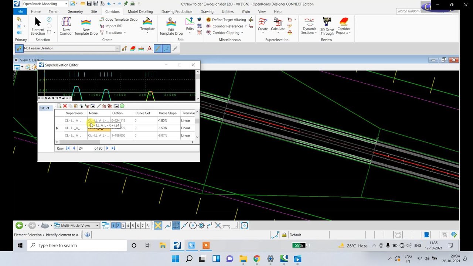Click the ruler icon in Superelevation Editor toolbar

tap(99, 106)
